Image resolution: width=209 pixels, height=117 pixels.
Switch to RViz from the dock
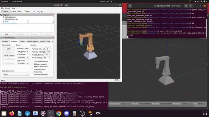coord(98,113)
